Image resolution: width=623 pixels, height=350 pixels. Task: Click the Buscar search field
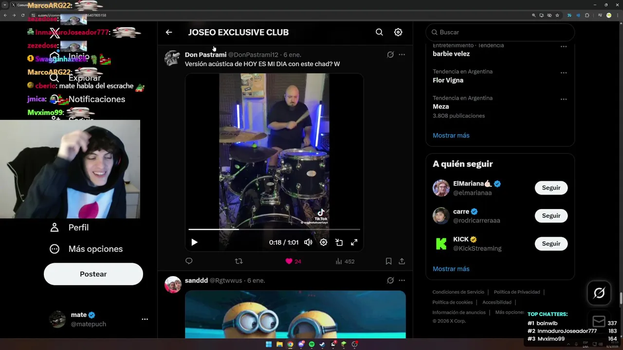point(500,32)
